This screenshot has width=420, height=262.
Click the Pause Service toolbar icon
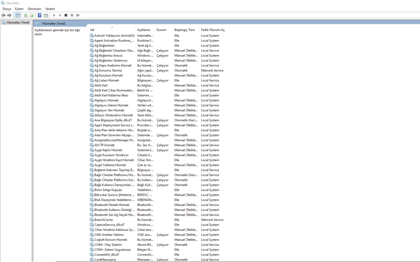click(x=72, y=15)
